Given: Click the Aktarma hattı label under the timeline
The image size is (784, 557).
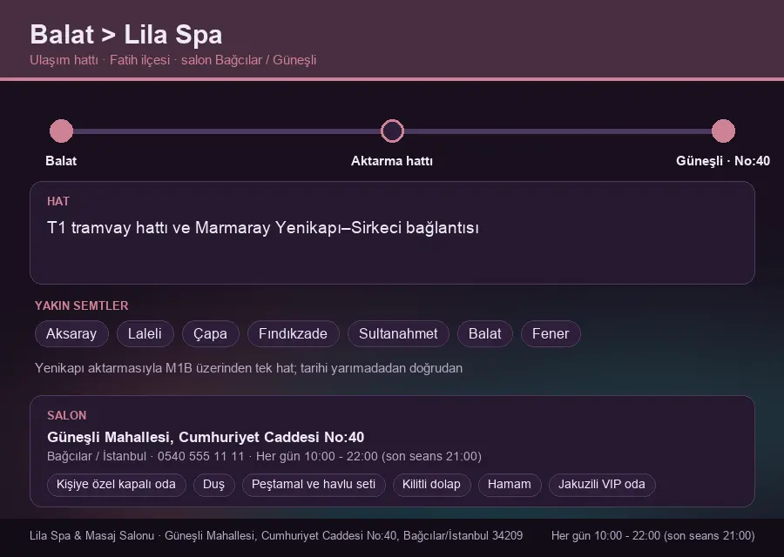Looking at the screenshot, I should 392,161.
